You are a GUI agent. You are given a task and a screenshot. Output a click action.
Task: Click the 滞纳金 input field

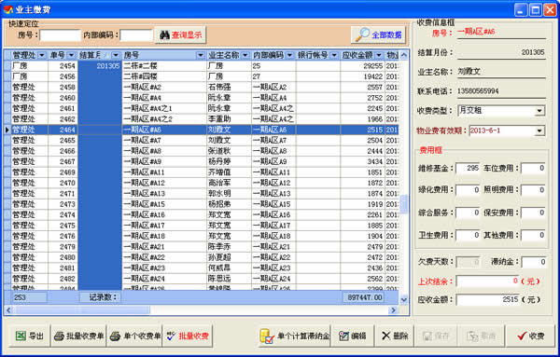tap(534, 262)
